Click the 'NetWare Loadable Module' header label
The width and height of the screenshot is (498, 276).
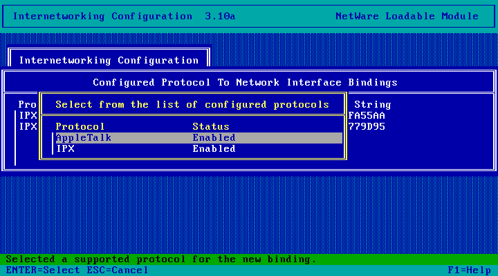point(407,16)
